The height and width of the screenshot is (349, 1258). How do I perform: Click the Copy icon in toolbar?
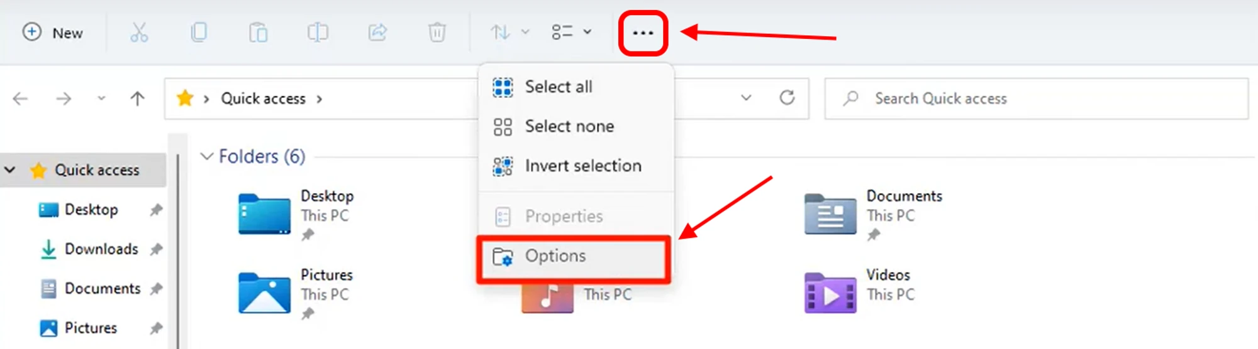tap(199, 32)
